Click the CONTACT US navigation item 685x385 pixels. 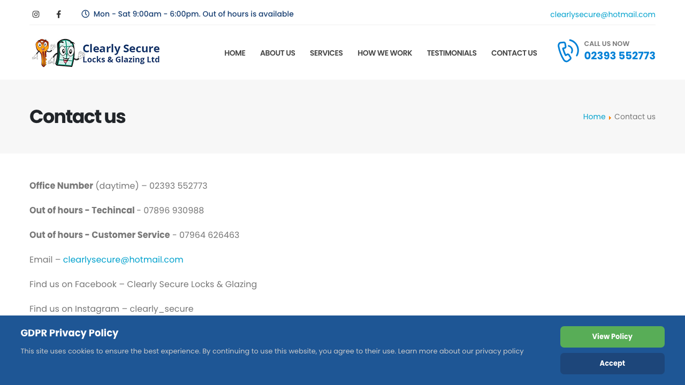tap(514, 52)
